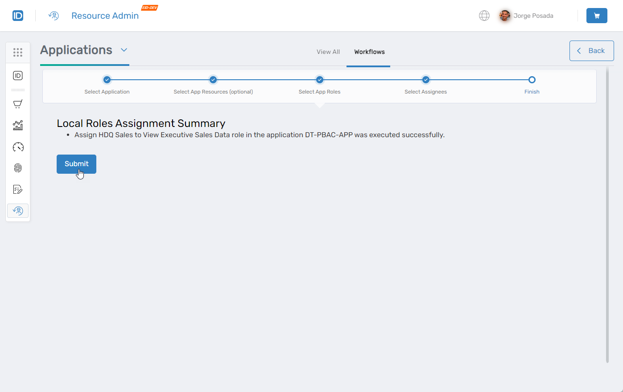Image resolution: width=623 pixels, height=392 pixels.
Task: Open the app launcher grid icon
Action: click(18, 52)
